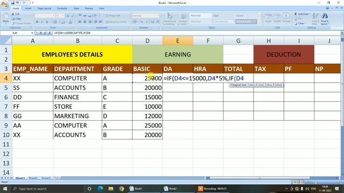The width and height of the screenshot is (344, 193).
Task: Expand the cell styles gallery
Action: (x=260, y=23)
